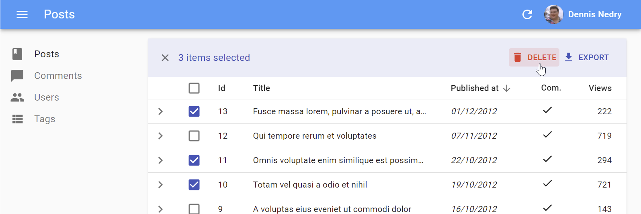Expand the row for post 13
This screenshot has height=214, width=641.
point(160,111)
